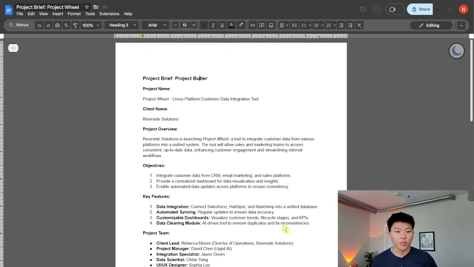
Task: Click the document title Project Brief: Project Wheel
Action: 48,7
